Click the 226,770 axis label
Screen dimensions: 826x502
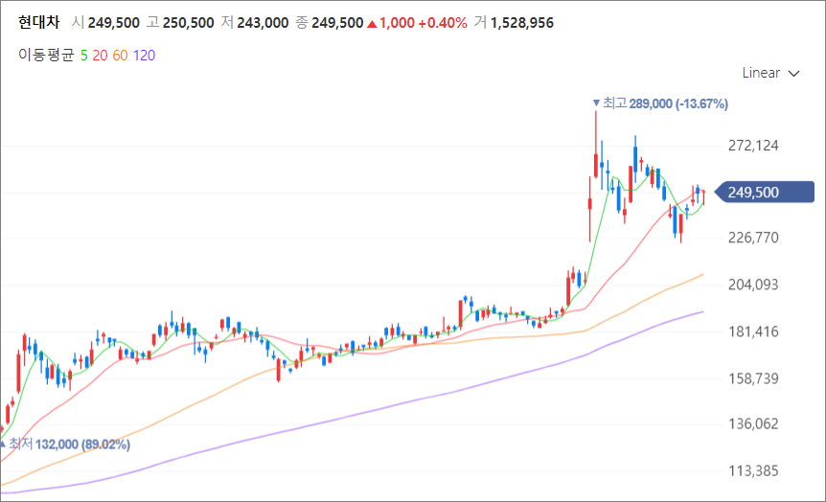pyautogui.click(x=753, y=238)
